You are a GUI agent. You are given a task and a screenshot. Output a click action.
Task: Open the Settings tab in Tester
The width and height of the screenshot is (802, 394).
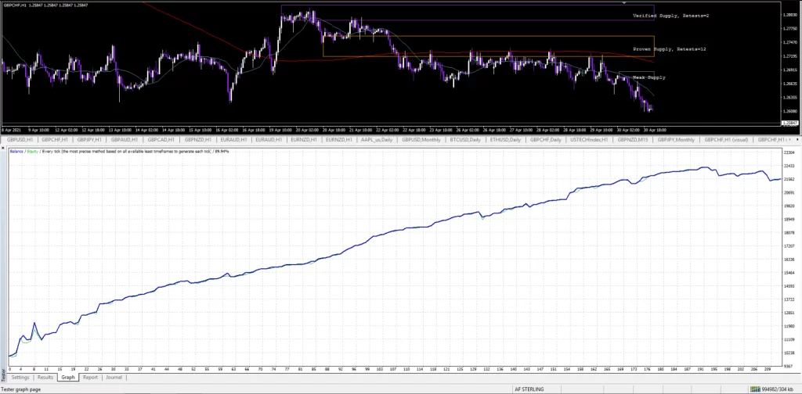coord(20,377)
